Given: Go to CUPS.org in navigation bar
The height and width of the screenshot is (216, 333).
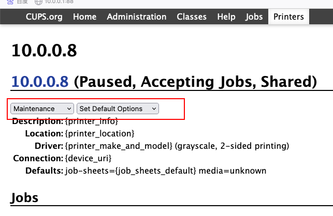Looking at the screenshot, I should tap(44, 17).
